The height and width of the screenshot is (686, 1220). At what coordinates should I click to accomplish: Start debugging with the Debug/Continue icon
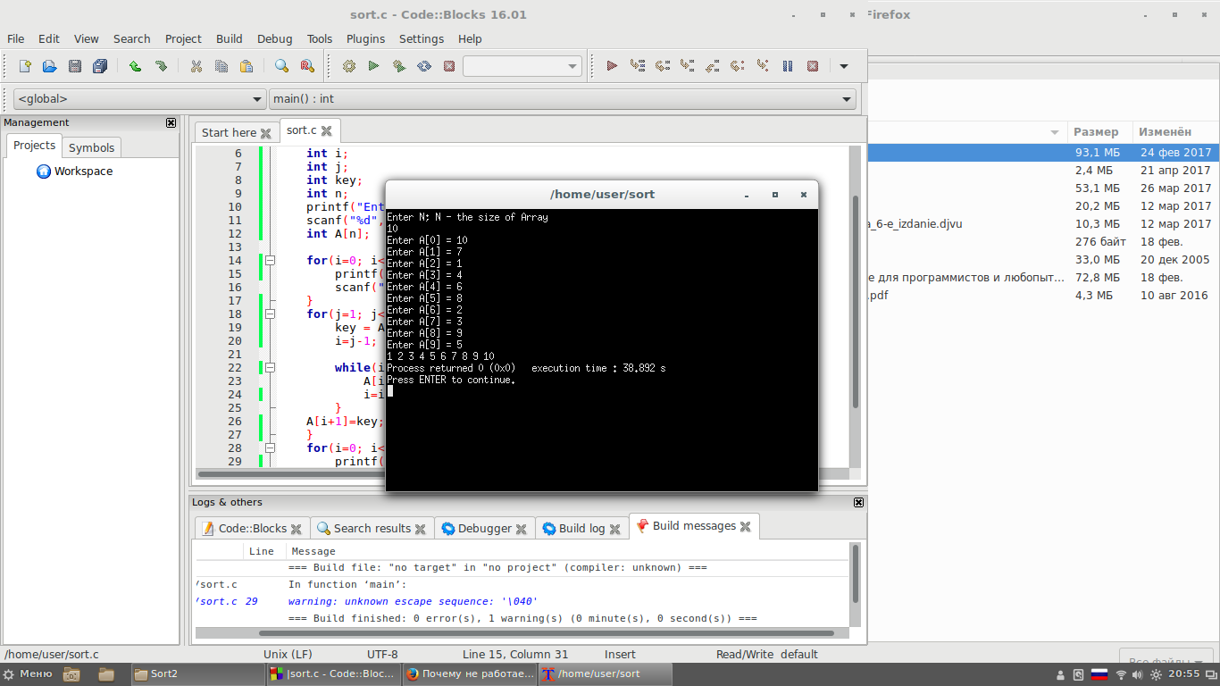(612, 66)
